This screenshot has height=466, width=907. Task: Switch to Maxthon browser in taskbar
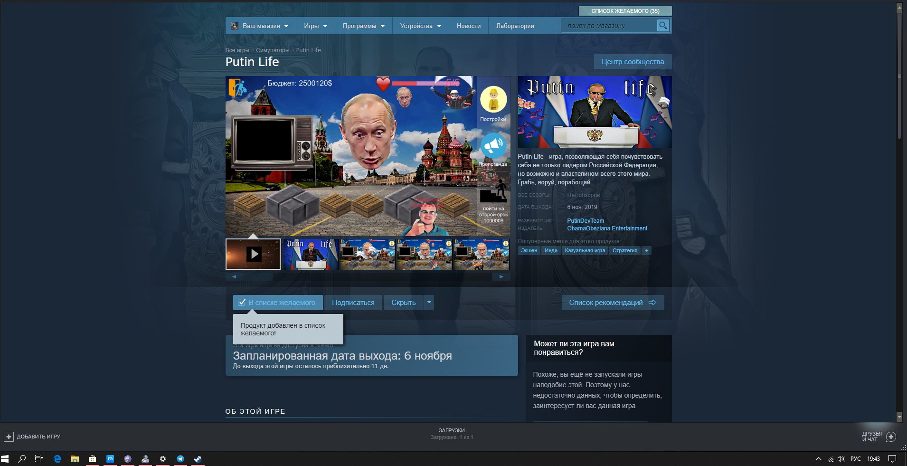pyautogui.click(x=110, y=459)
